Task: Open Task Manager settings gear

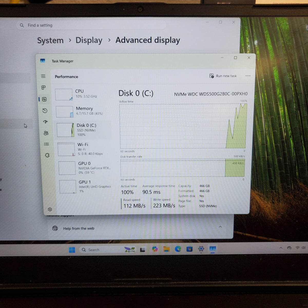Action: (x=50, y=209)
